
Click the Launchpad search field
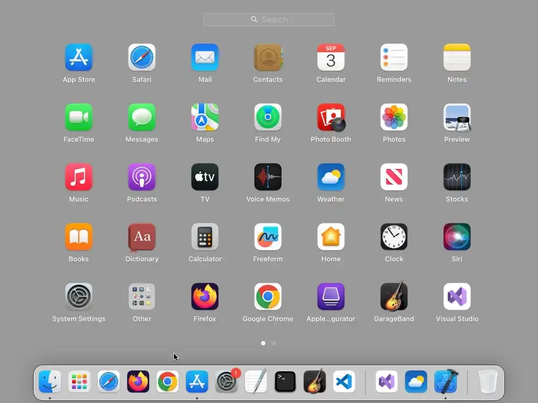point(268,19)
